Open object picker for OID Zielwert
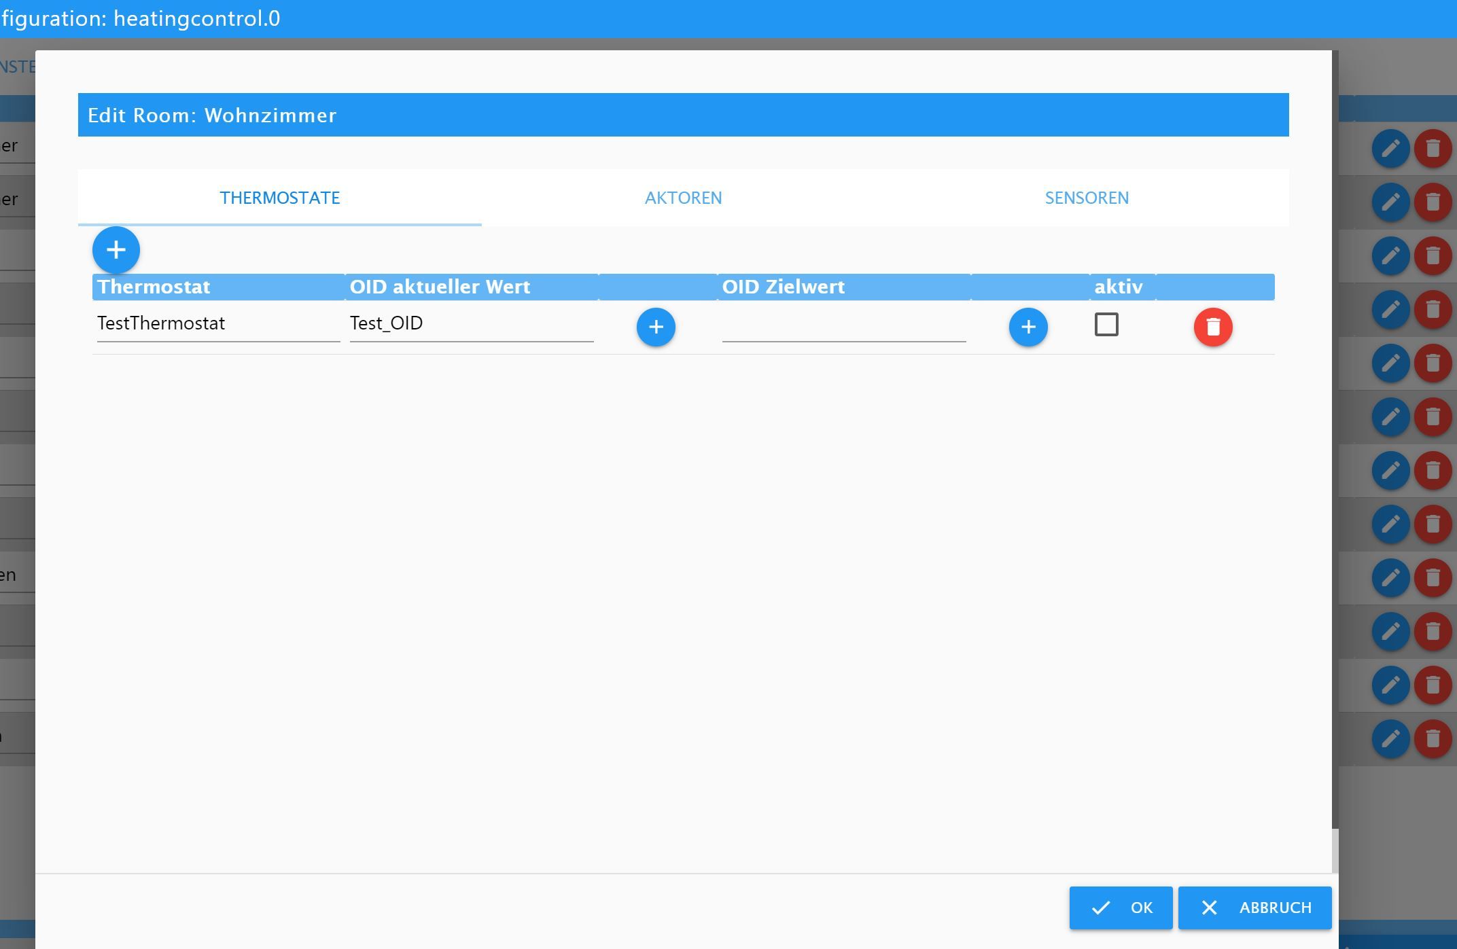Viewport: 1457px width, 949px height. coord(1028,327)
